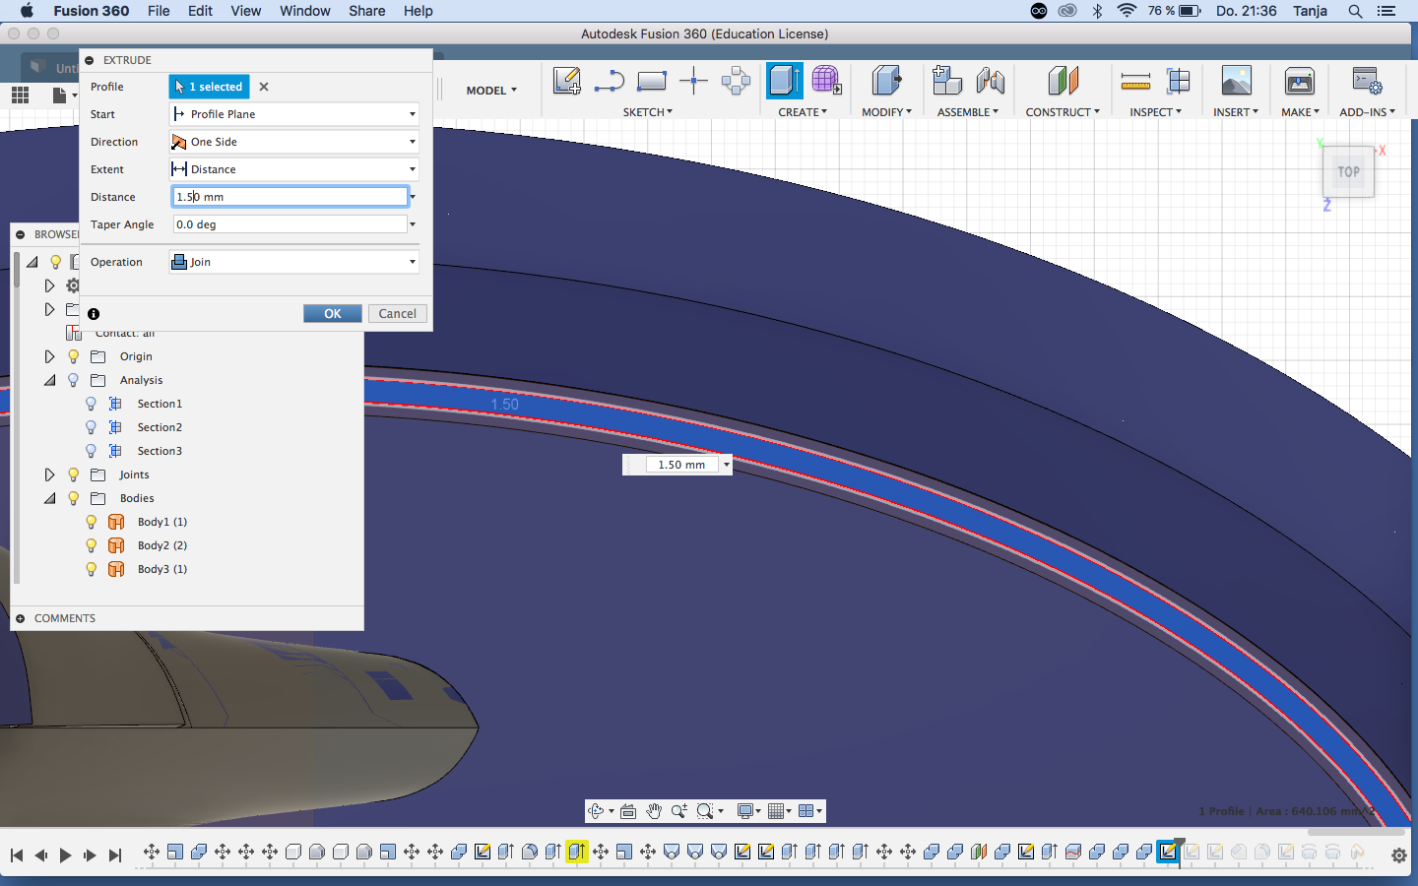Open Grid and Snaps settings

776,811
